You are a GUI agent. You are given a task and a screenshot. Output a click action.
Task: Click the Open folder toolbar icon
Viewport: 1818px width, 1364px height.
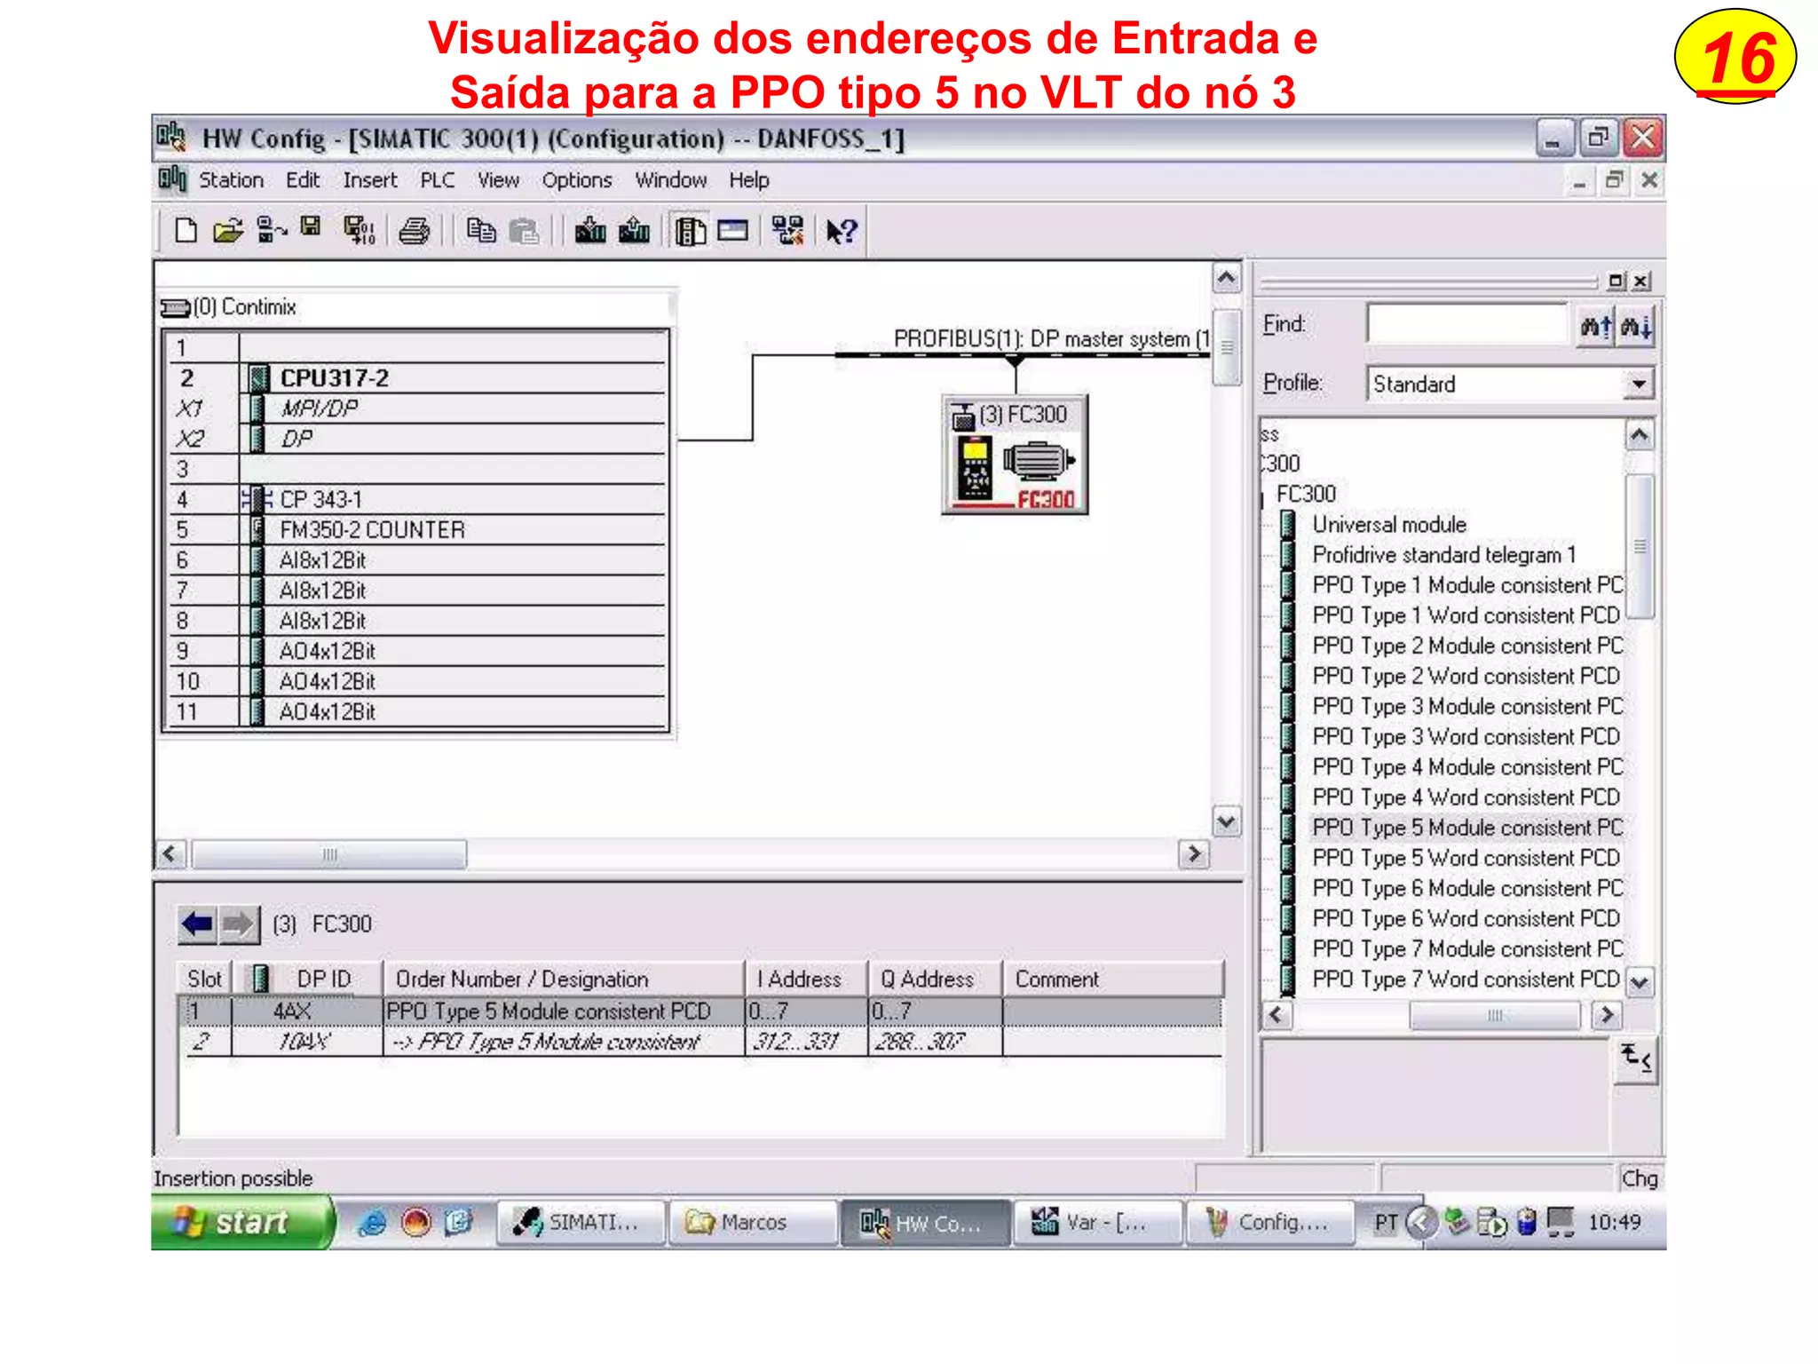pos(228,232)
